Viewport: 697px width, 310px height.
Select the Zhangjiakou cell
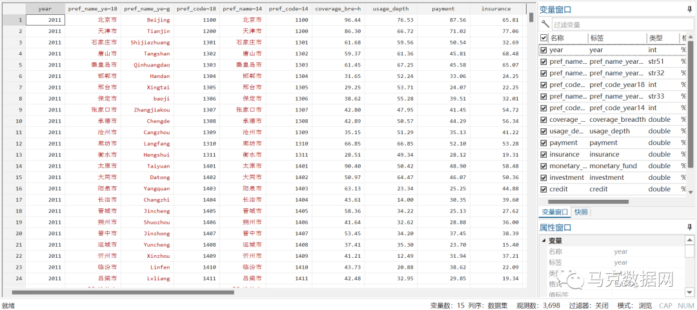[x=147, y=110]
